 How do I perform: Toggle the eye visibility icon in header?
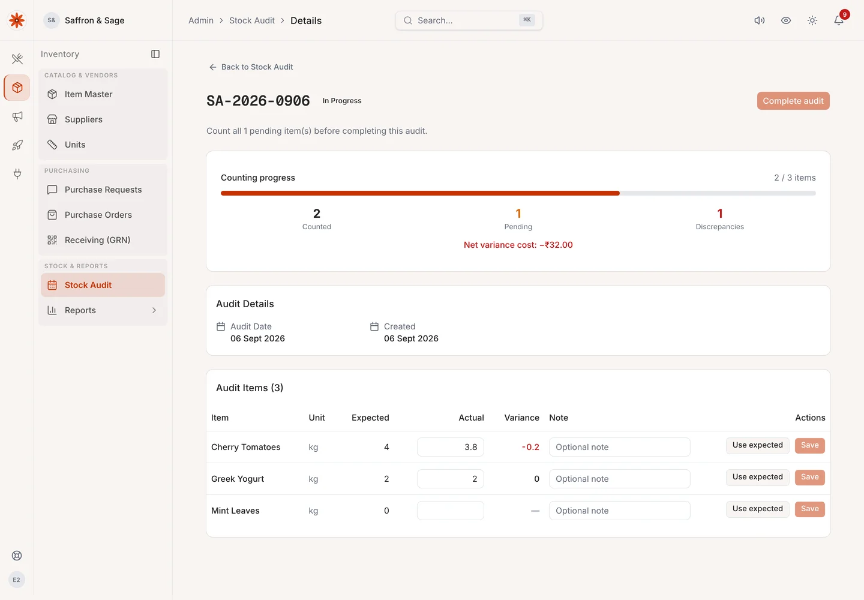point(786,20)
